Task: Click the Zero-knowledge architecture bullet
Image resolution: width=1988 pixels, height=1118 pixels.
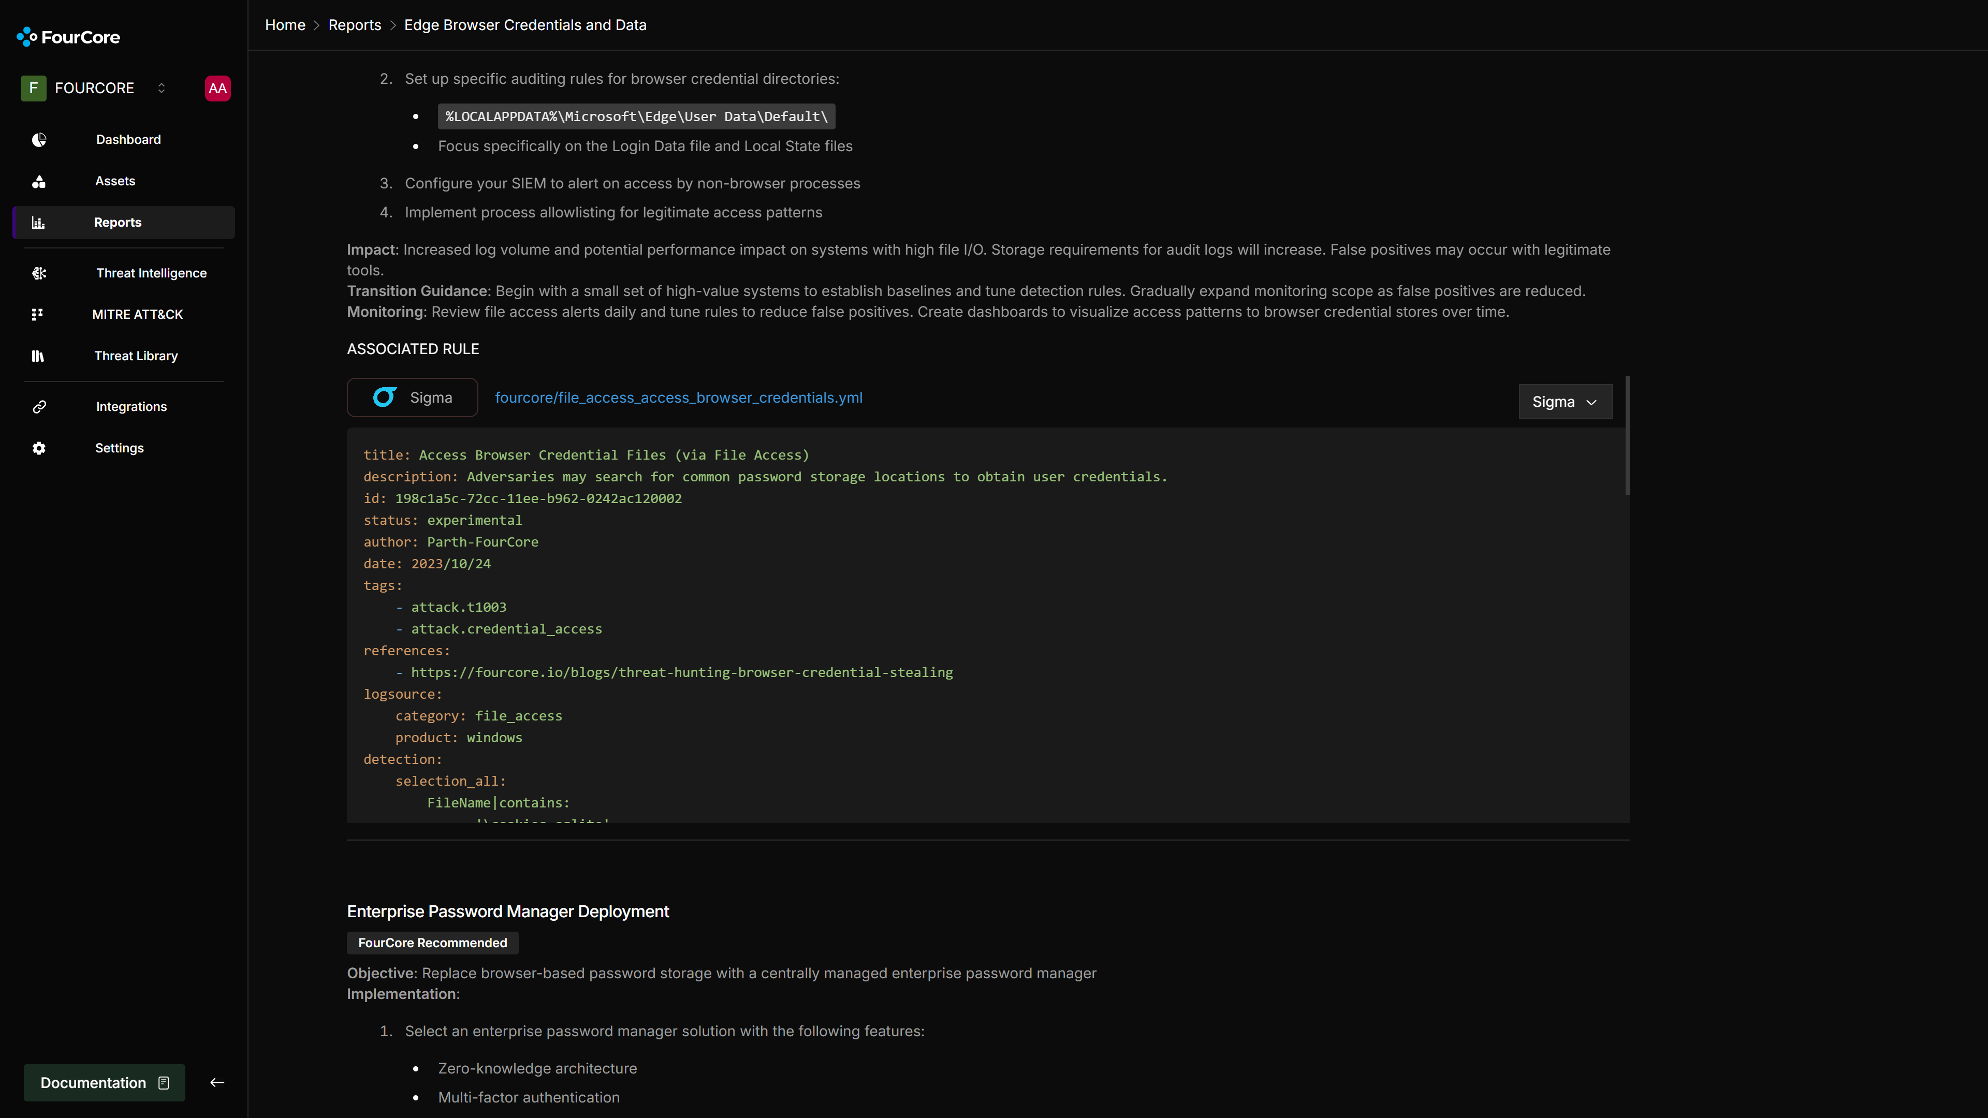Action: 537,1069
